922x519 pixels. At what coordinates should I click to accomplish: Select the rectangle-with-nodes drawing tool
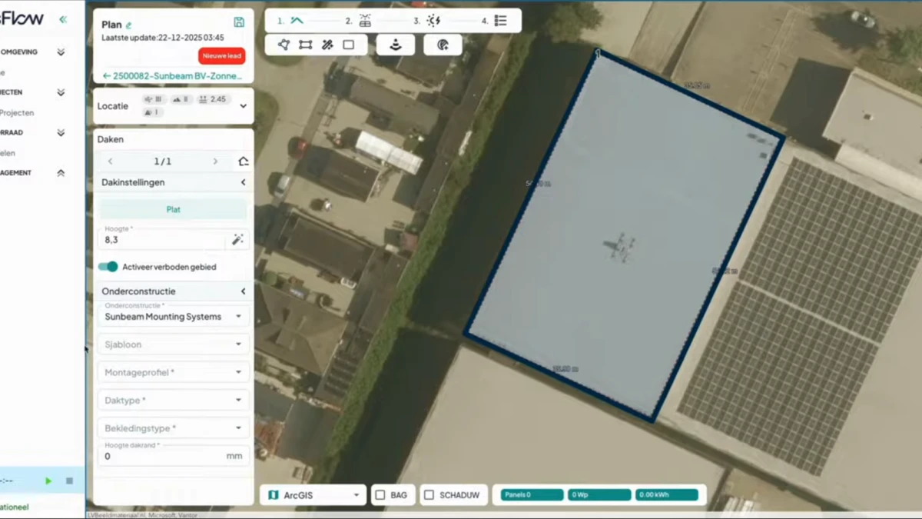pyautogui.click(x=305, y=45)
